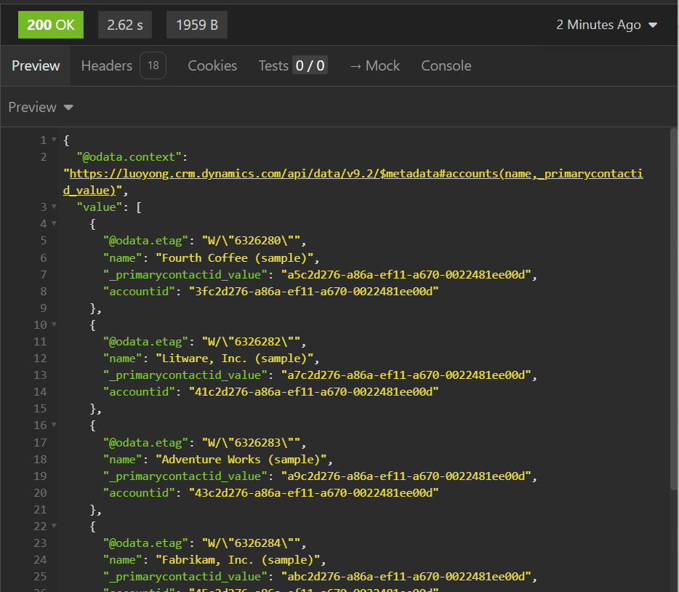This screenshot has height=592, width=679.
Task: Click the "@odata.context" key
Action: click(129, 157)
